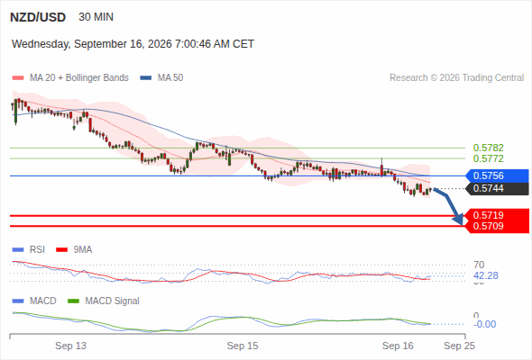Click the MACD legend label
Image resolution: width=532 pixels, height=360 pixels.
42,301
